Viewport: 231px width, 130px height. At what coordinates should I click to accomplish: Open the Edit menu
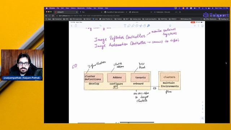coord(62,8)
